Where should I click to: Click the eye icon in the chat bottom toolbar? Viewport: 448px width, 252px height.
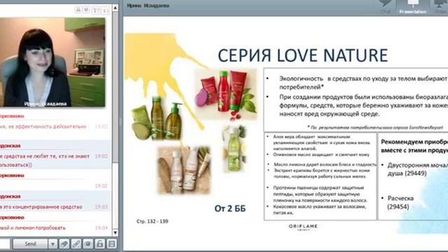click(87, 244)
